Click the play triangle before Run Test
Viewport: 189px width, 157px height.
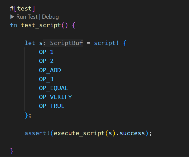coord(12,17)
